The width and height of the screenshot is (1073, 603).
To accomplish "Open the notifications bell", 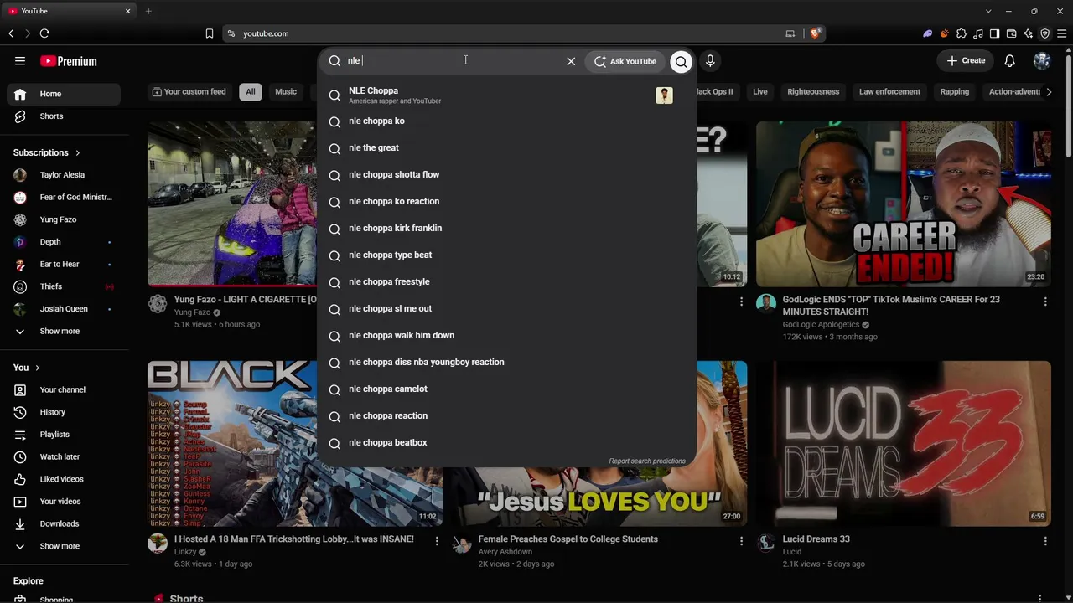I will click(1010, 61).
